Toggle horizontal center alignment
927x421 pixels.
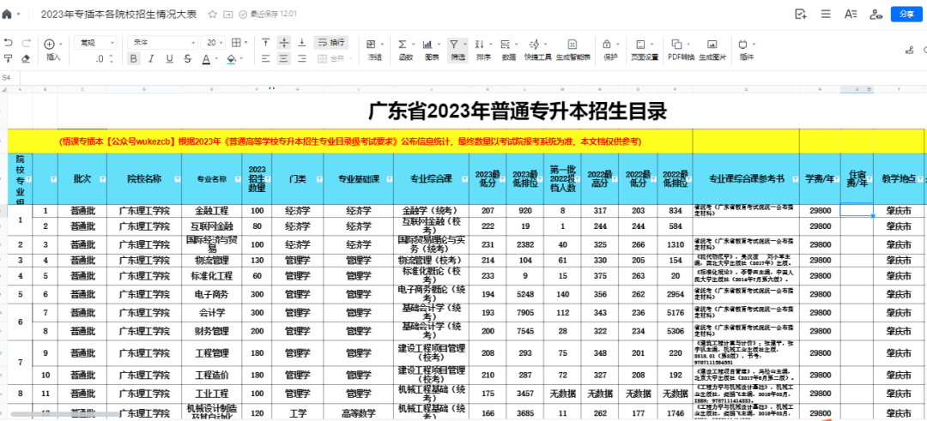coord(284,58)
